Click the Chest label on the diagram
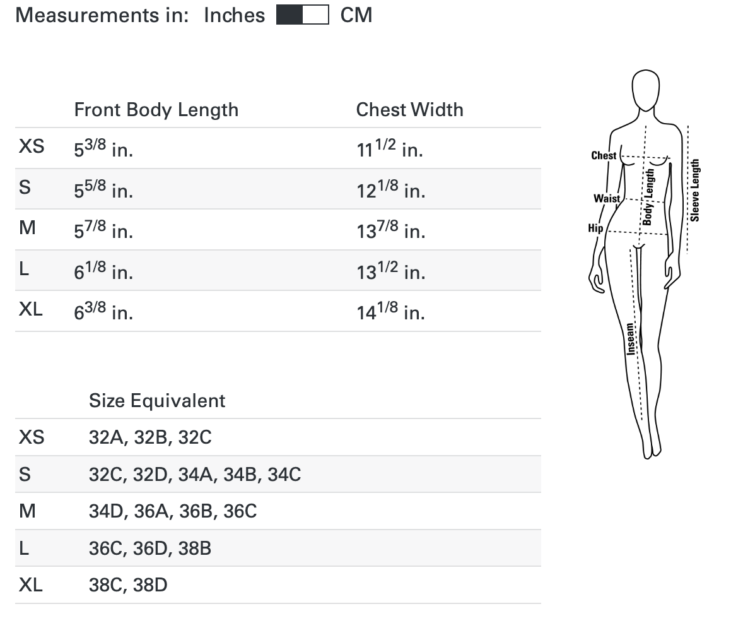The height and width of the screenshot is (628, 731). click(x=604, y=155)
